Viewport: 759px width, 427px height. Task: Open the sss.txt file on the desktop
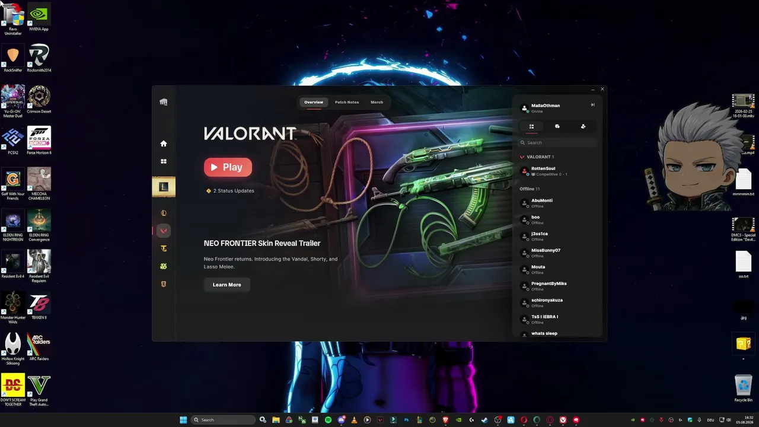coord(744,265)
